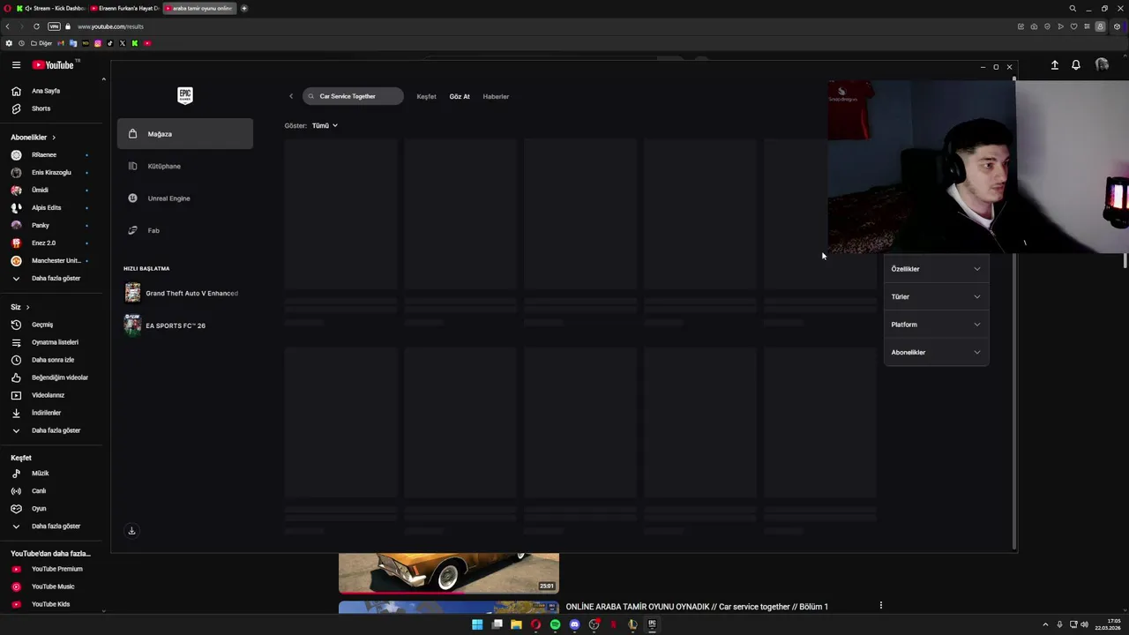The height and width of the screenshot is (635, 1129).
Task: Click the Car Service Together search field
Action: coord(353,96)
